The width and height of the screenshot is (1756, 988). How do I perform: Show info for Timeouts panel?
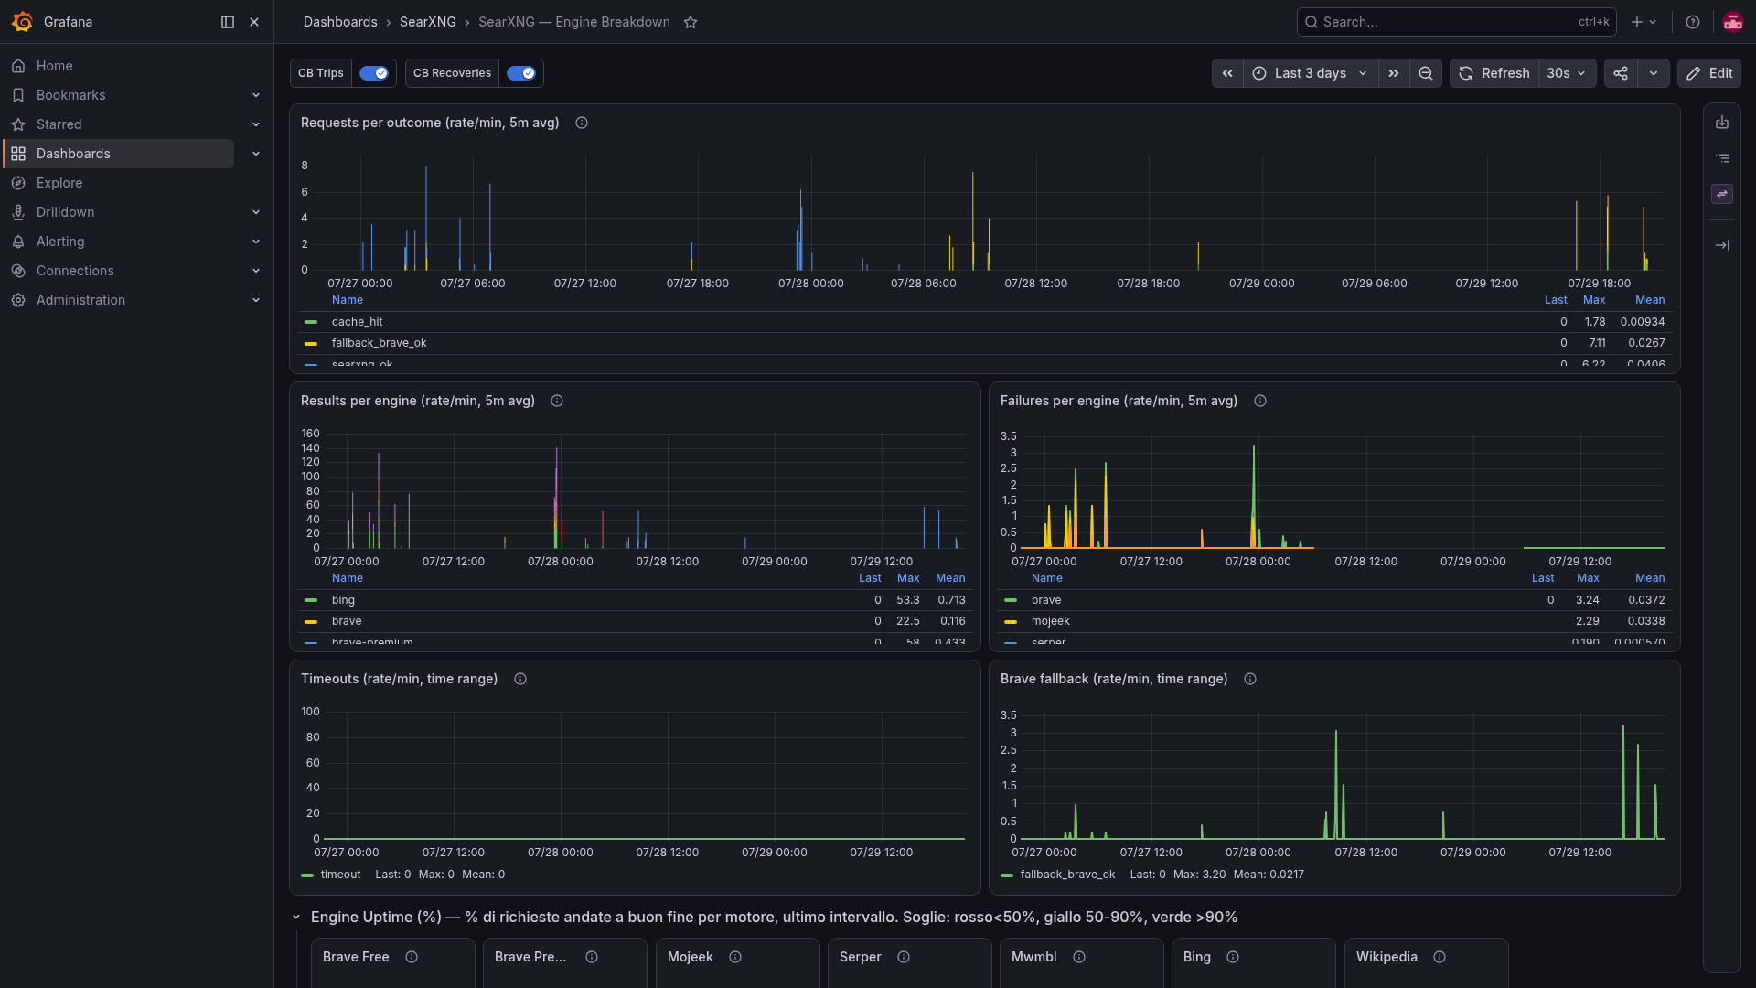520,679
